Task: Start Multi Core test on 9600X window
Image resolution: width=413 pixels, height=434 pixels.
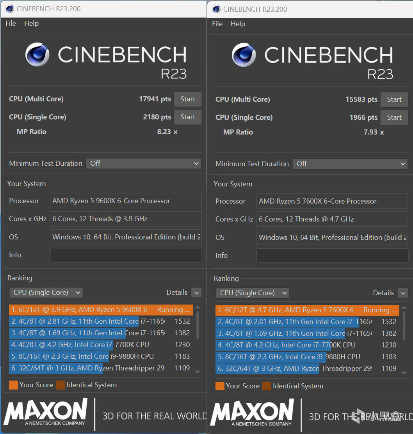Action: tap(187, 99)
